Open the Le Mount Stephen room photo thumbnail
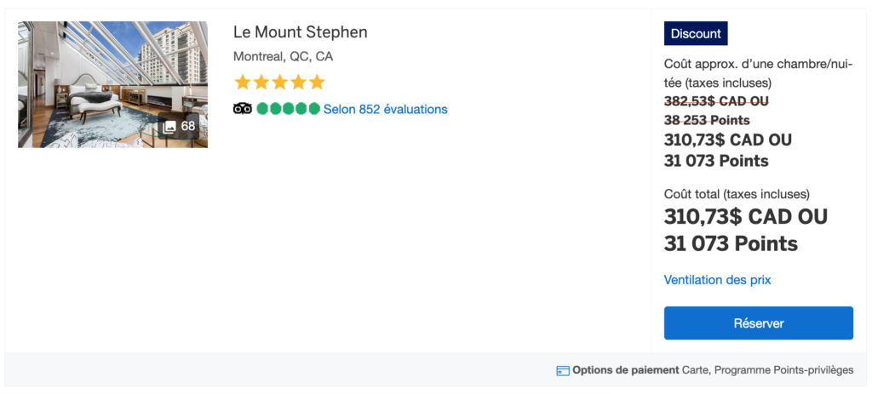 pos(112,84)
